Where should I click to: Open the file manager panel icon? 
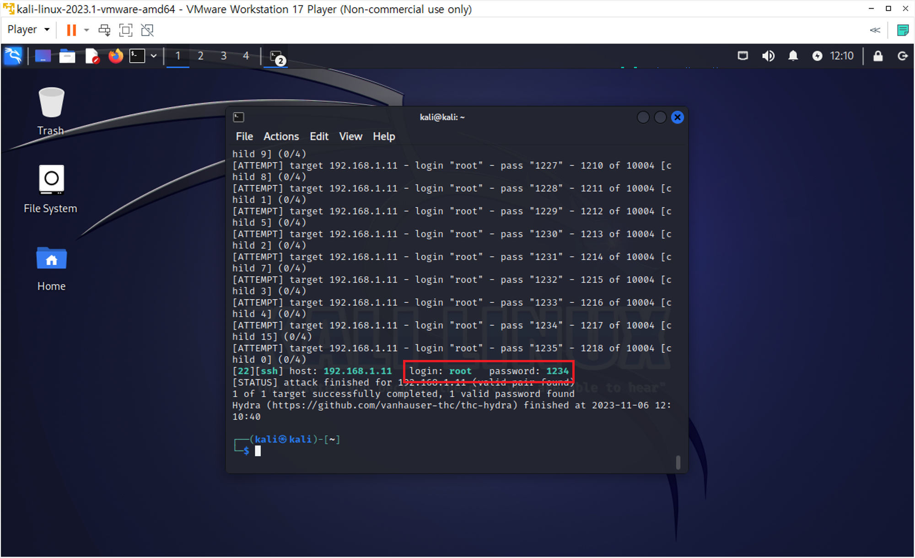(x=67, y=56)
